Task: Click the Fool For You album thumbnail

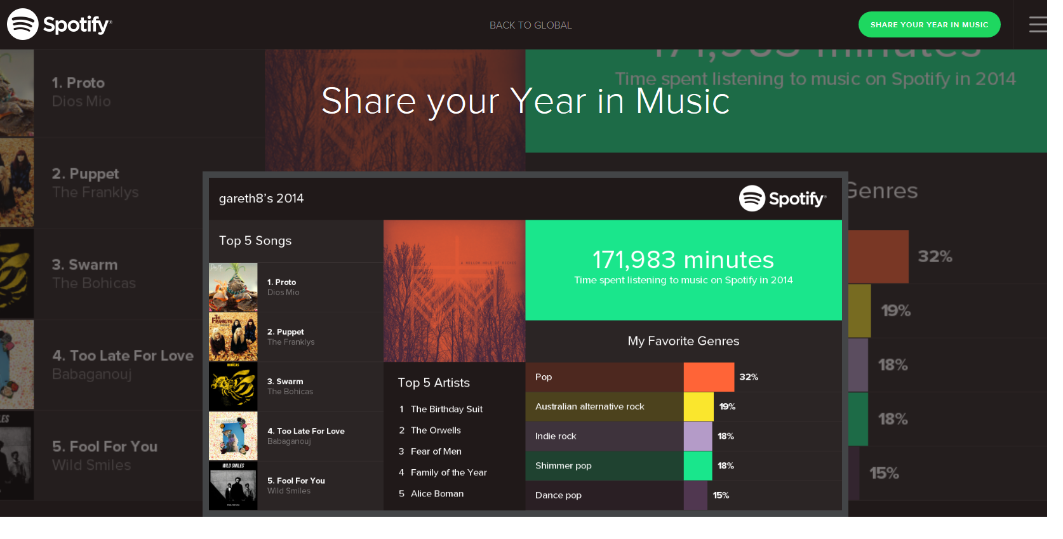Action: (x=233, y=485)
